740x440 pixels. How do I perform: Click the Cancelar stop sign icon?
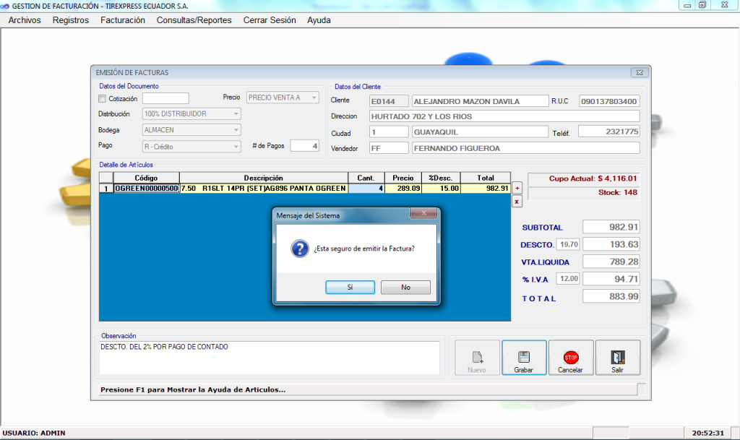click(x=571, y=356)
